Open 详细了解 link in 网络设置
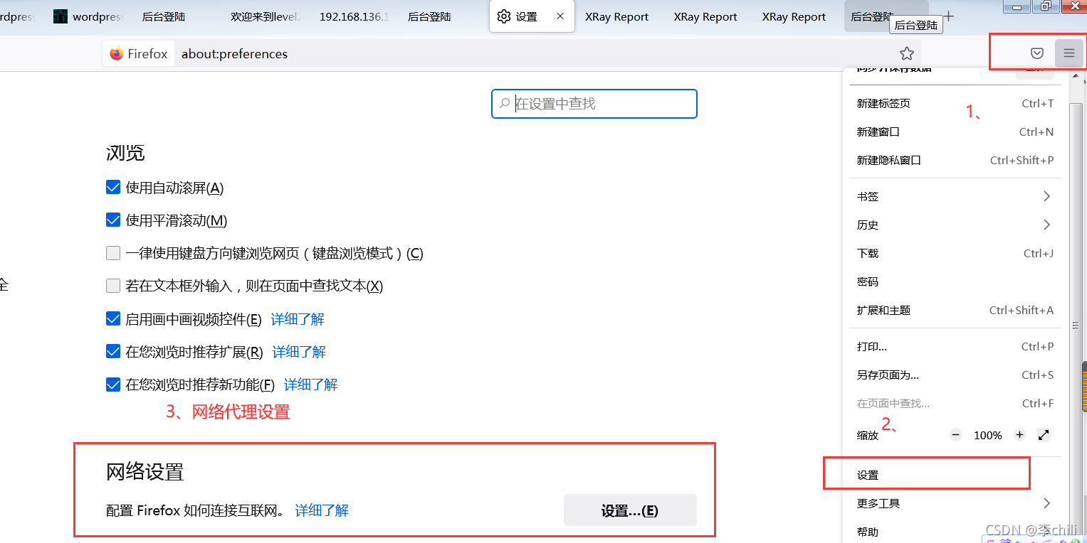The height and width of the screenshot is (543, 1087). point(322,510)
